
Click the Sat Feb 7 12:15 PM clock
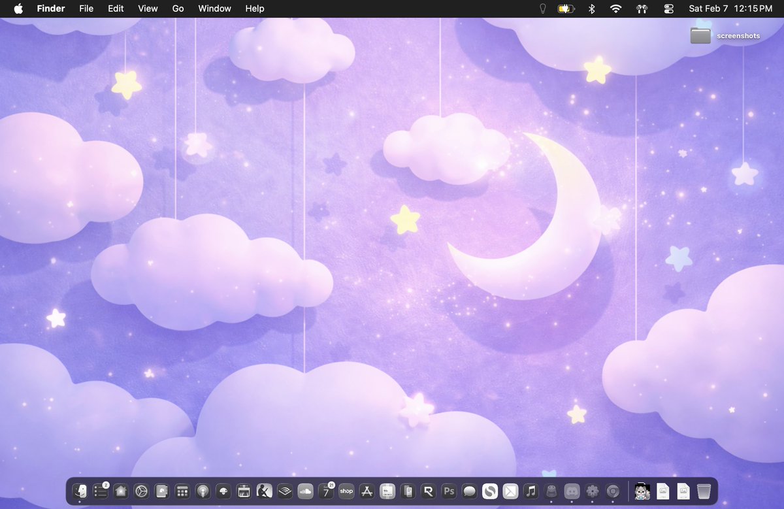coord(730,8)
